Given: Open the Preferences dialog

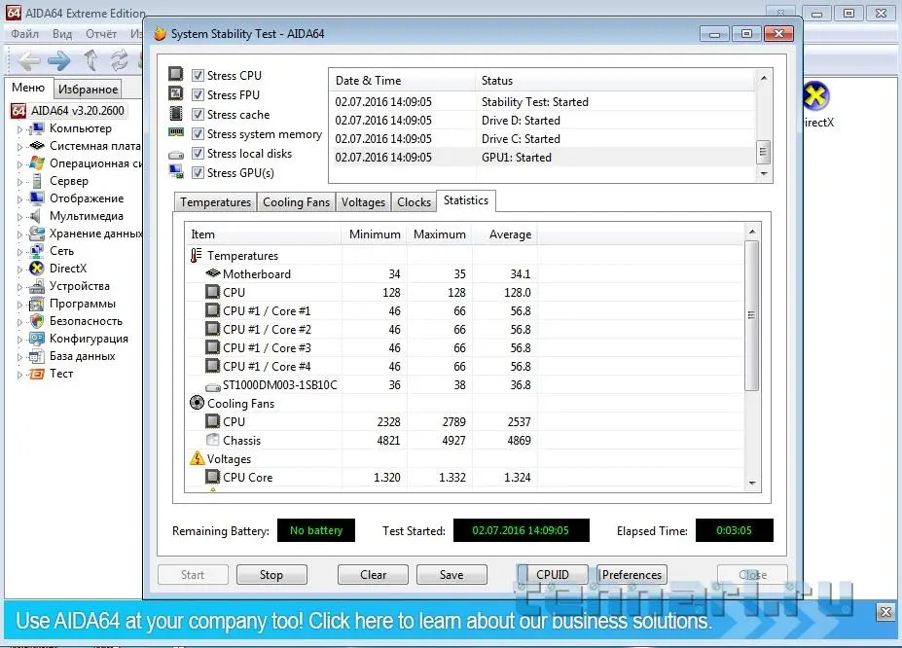Looking at the screenshot, I should click(x=631, y=574).
